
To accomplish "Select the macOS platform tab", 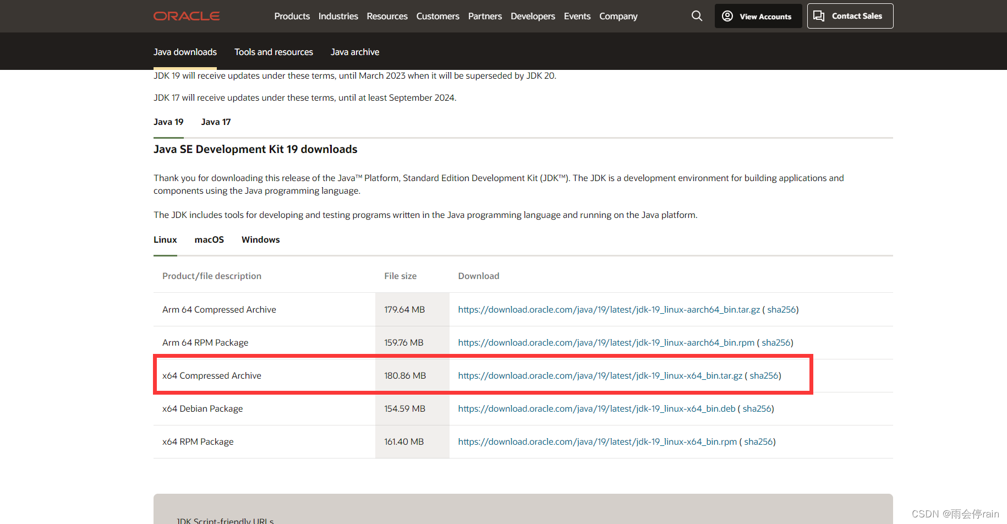I will coord(209,239).
